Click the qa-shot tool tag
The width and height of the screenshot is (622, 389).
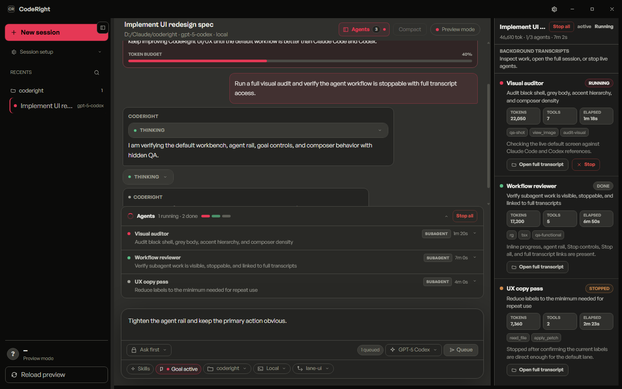(x=517, y=133)
